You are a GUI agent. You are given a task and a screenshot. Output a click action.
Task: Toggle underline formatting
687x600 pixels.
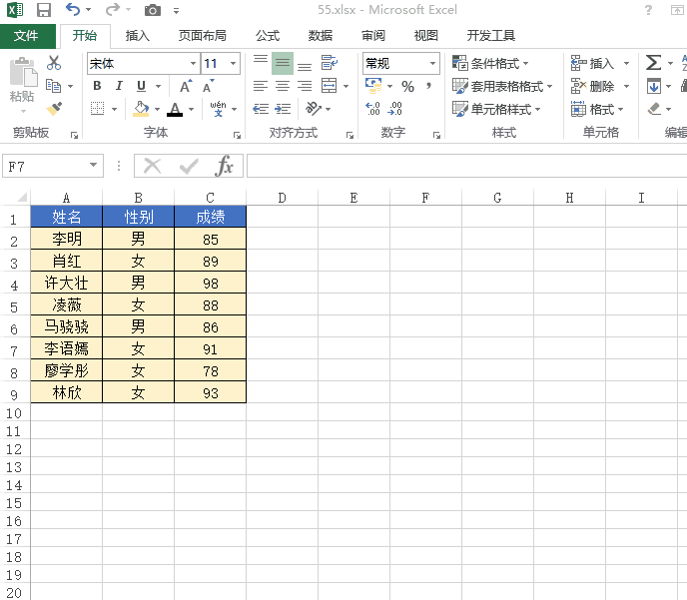(x=141, y=86)
